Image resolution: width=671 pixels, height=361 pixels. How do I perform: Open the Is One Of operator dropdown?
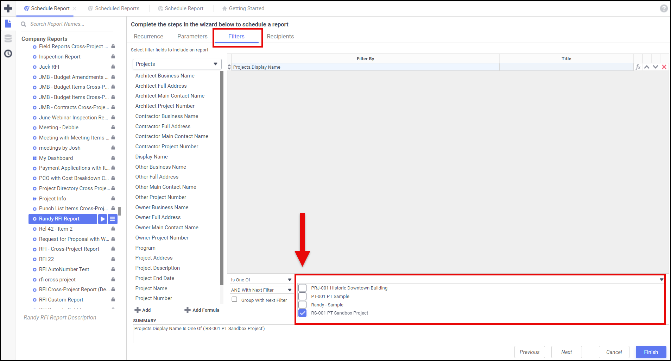pos(261,280)
